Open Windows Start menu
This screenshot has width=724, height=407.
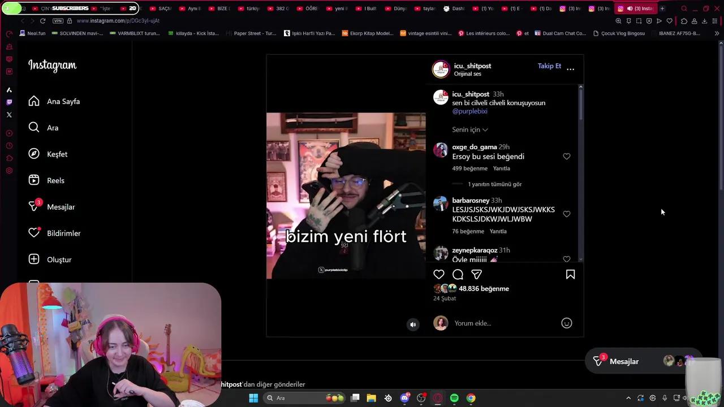(x=253, y=398)
